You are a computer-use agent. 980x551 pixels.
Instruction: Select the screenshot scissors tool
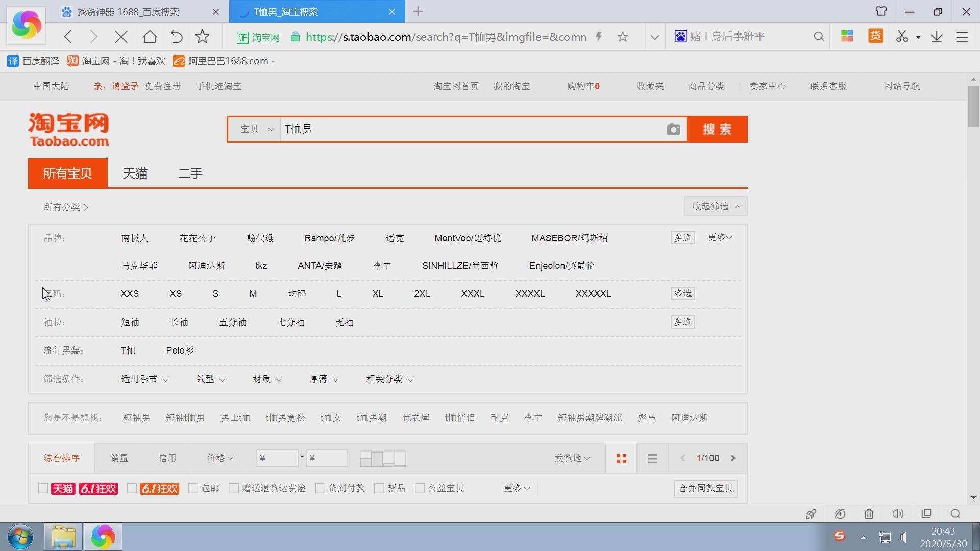point(902,36)
